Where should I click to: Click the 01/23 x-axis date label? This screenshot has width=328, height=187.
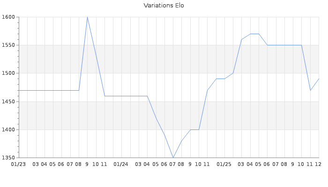click(18, 164)
